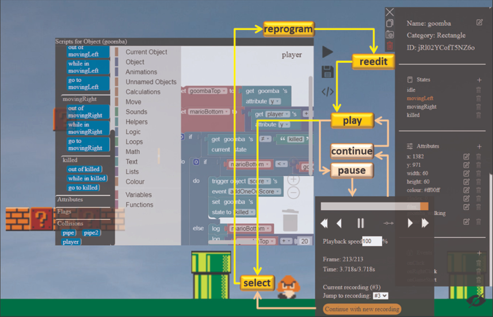The width and height of the screenshot is (493, 317).
Task: Zoom out the Blockly workspace
Action: coord(293,193)
